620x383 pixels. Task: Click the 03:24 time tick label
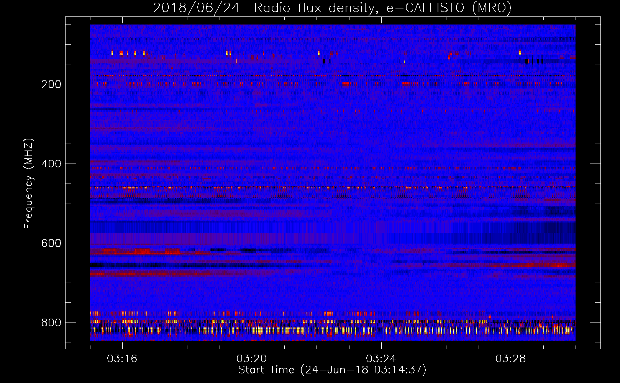click(x=381, y=359)
